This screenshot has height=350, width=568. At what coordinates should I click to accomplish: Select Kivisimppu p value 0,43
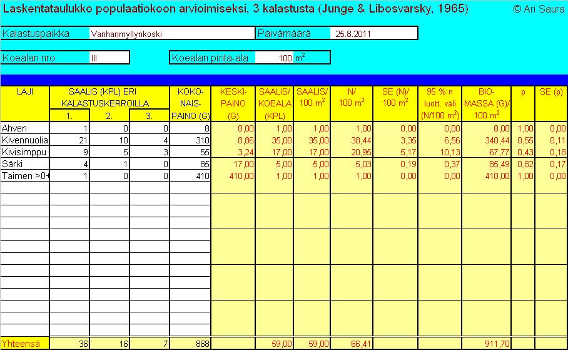[523, 152]
